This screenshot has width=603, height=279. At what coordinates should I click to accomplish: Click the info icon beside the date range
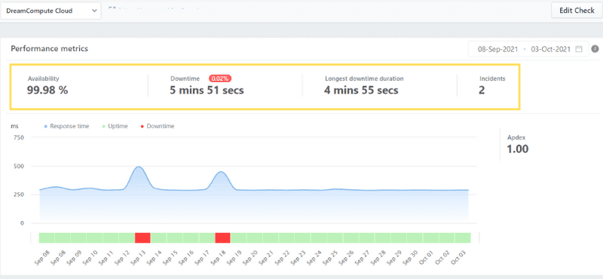595,49
